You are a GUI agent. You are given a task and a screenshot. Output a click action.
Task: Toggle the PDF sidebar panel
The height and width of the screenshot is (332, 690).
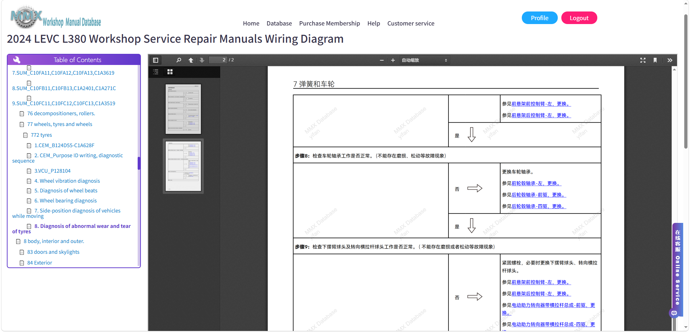pos(156,60)
